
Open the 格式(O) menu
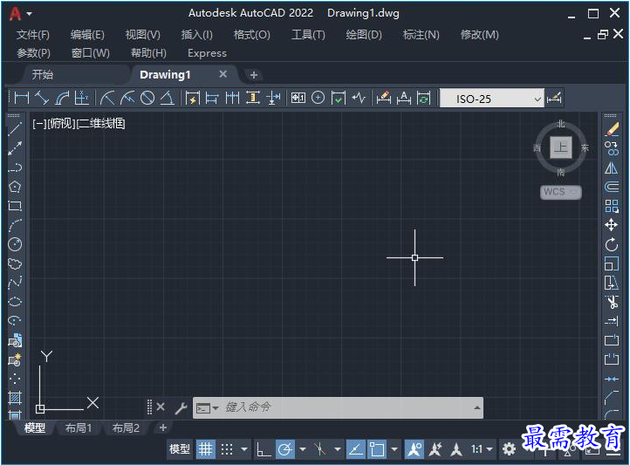(252, 35)
